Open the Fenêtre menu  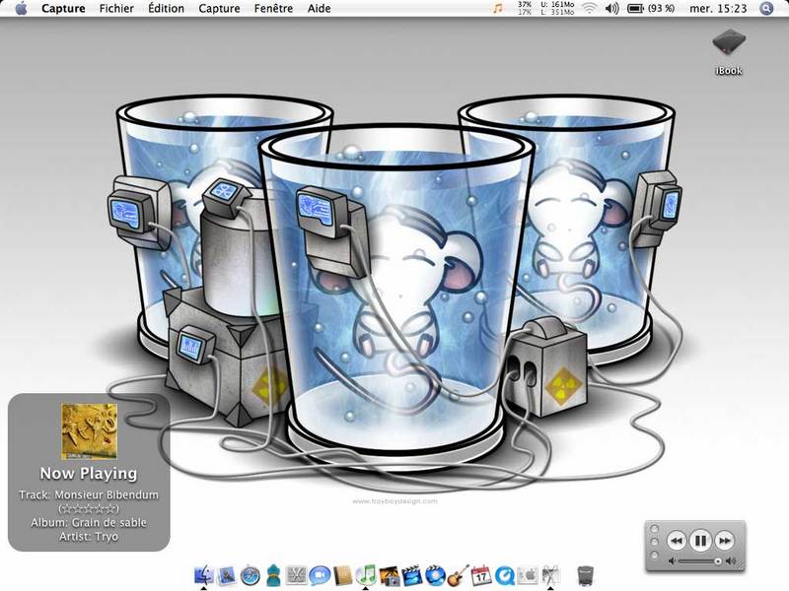tap(274, 9)
